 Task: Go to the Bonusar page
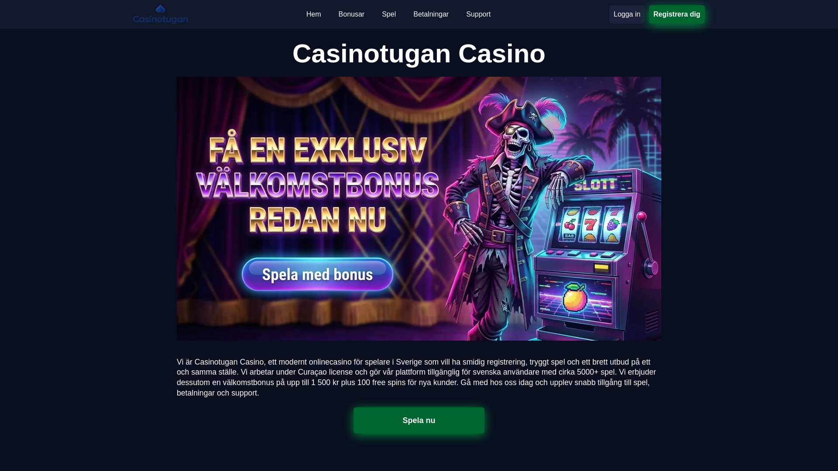(351, 14)
